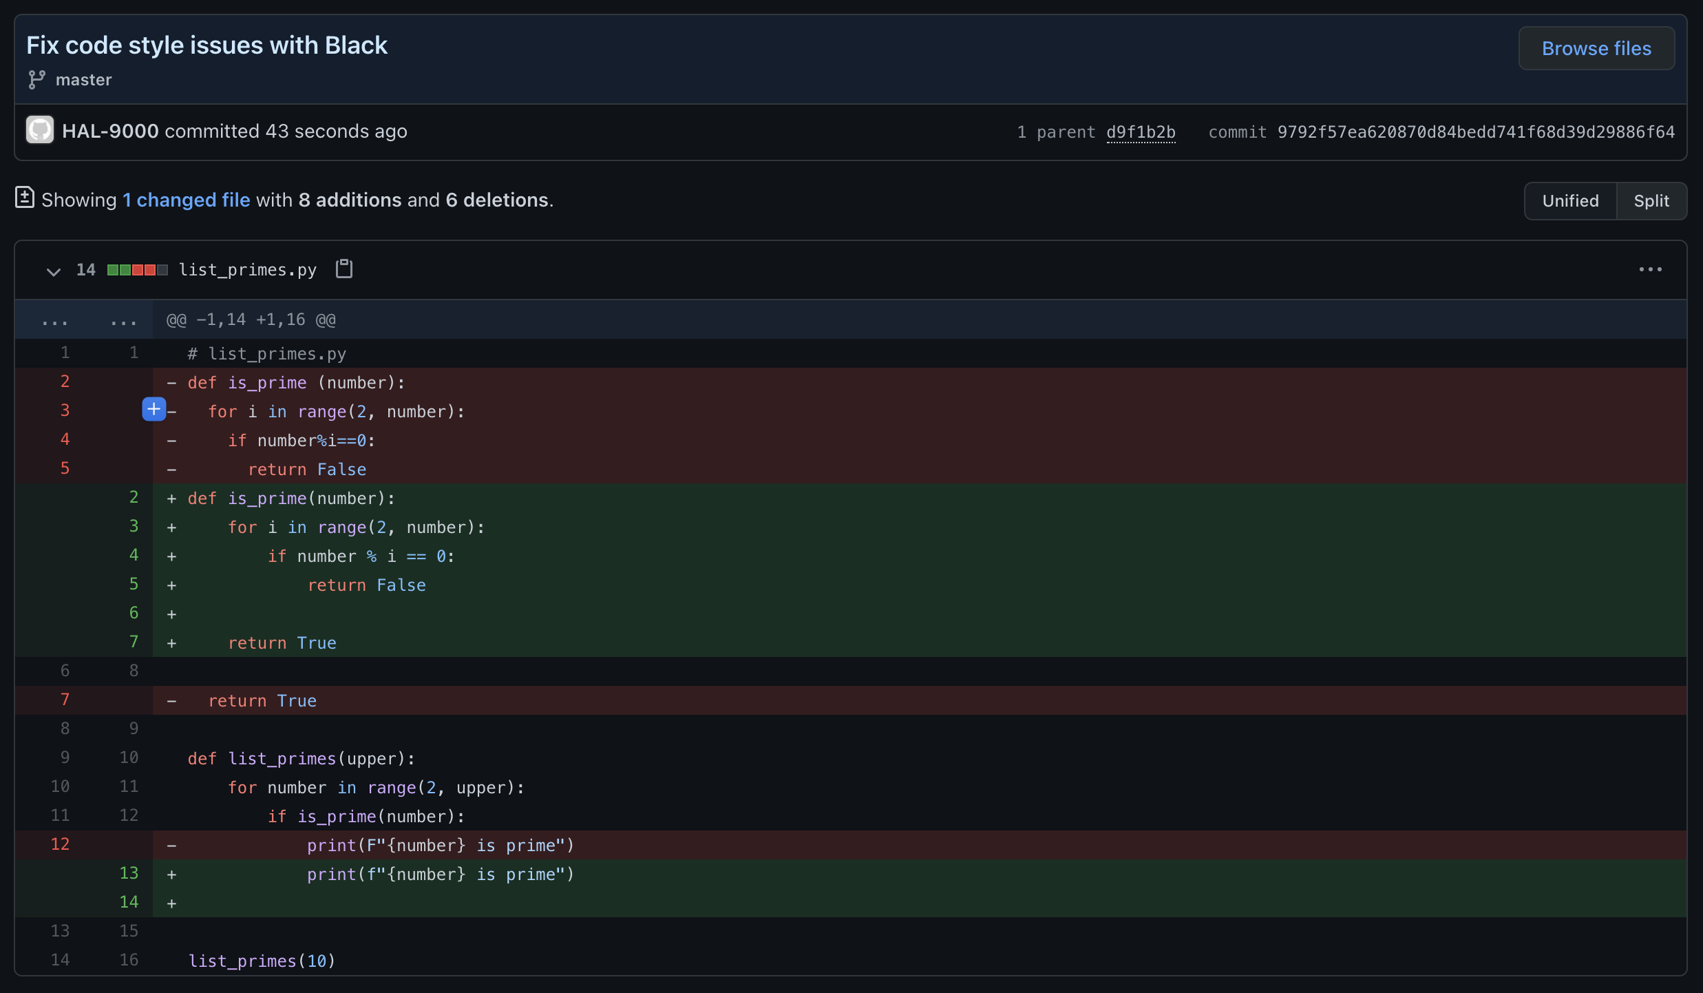Switch to Unified diff view

[1570, 200]
